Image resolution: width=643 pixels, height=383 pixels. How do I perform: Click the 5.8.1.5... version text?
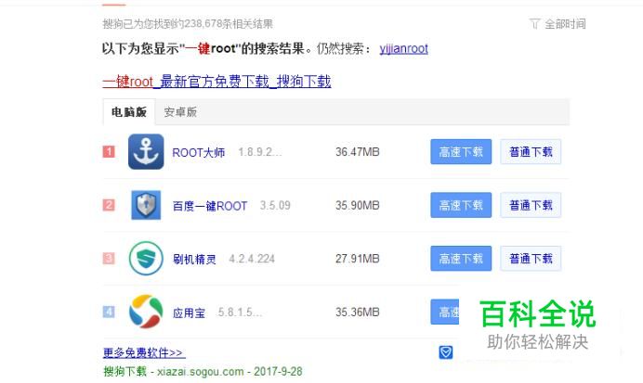click(240, 313)
